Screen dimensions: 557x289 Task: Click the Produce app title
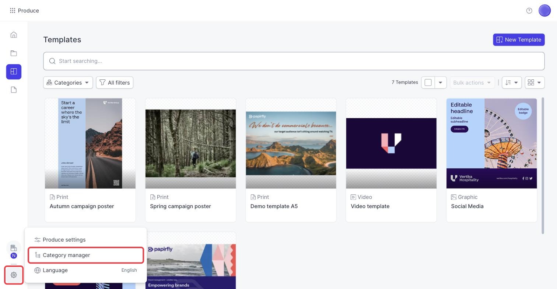click(28, 11)
